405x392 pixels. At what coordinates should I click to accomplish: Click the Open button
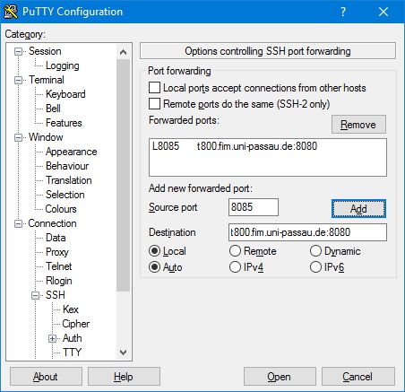280,377
